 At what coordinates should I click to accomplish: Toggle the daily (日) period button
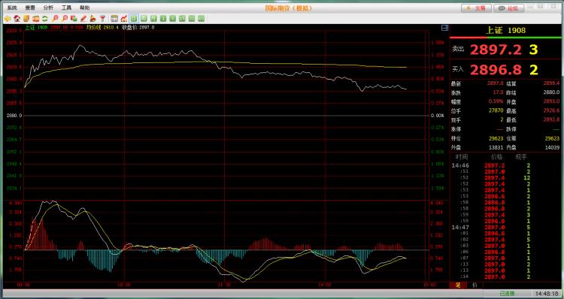click(x=134, y=18)
